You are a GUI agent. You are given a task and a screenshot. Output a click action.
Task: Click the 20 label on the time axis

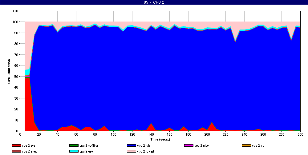point(39,134)
